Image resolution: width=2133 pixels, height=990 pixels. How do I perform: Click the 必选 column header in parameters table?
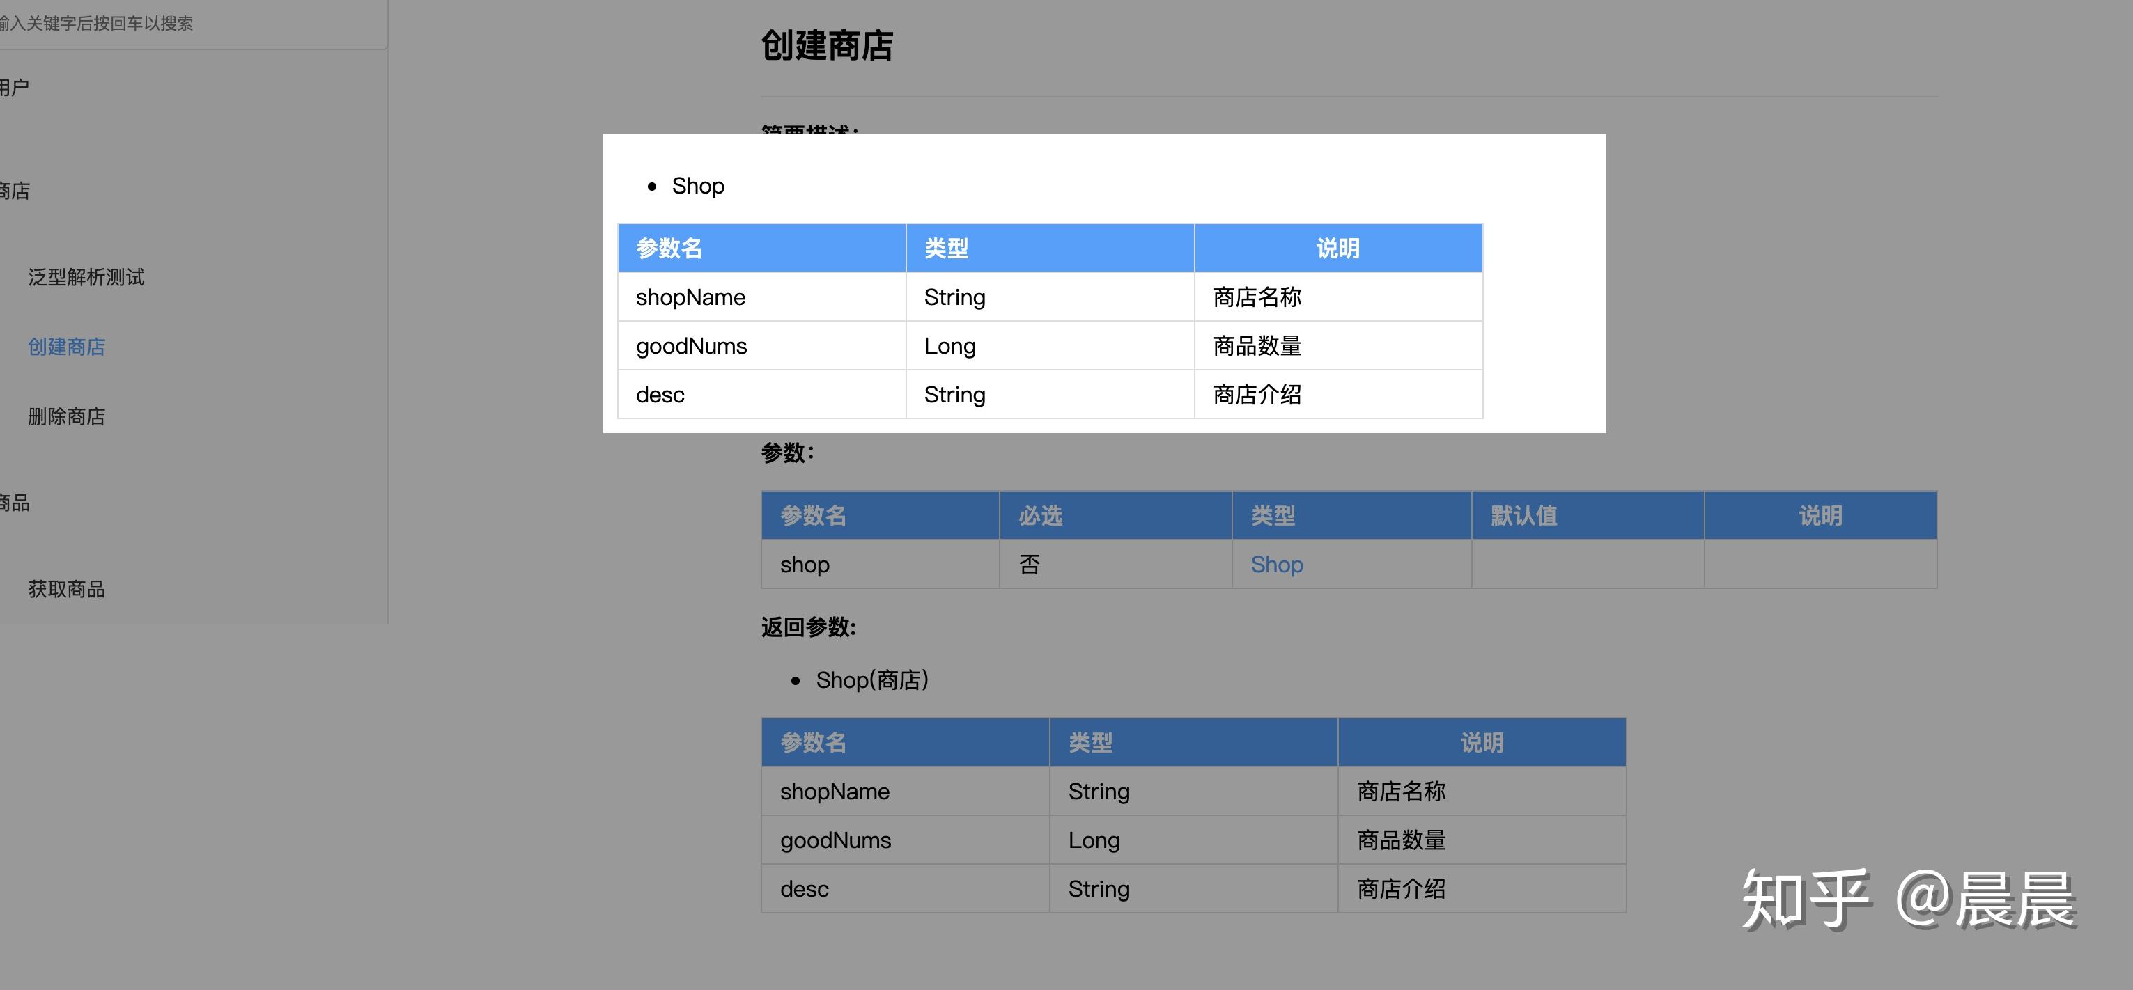[1040, 516]
